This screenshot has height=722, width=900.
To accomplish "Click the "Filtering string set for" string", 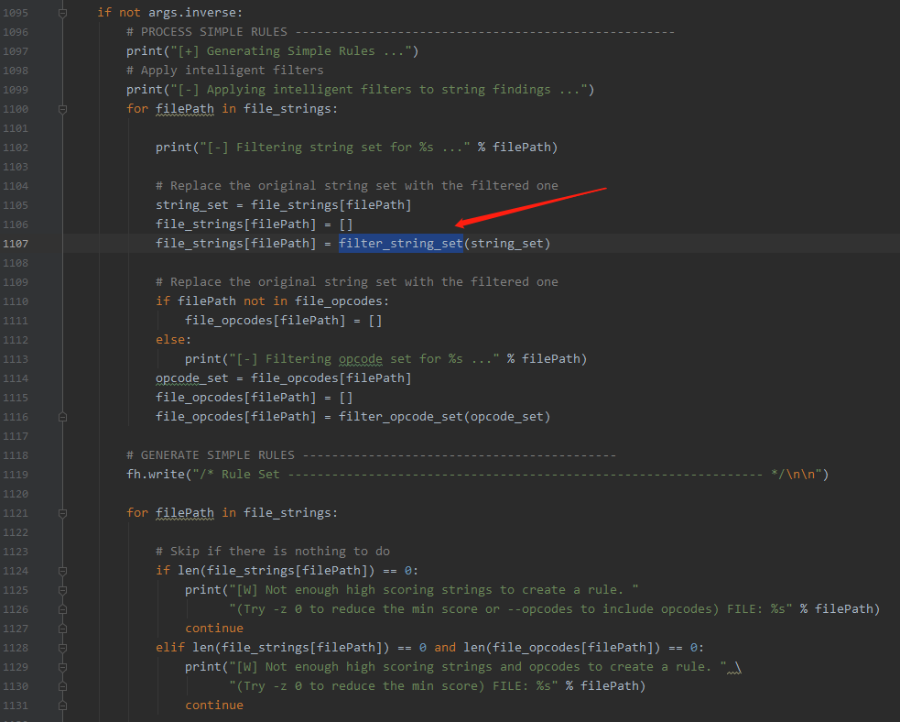I will (334, 147).
